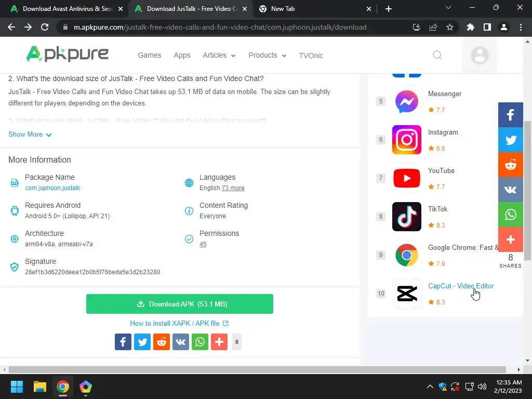This screenshot has height=399, width=532.
Task: Open How to install XAPK / APK file link
Action: click(179, 323)
